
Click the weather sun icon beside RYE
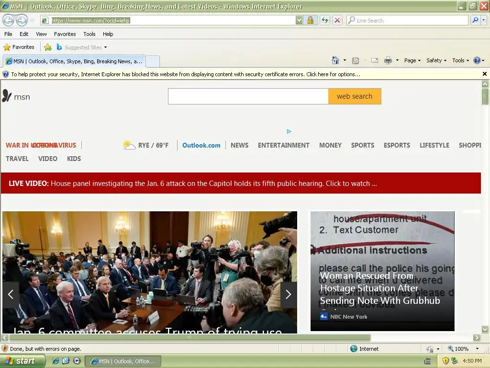click(129, 145)
